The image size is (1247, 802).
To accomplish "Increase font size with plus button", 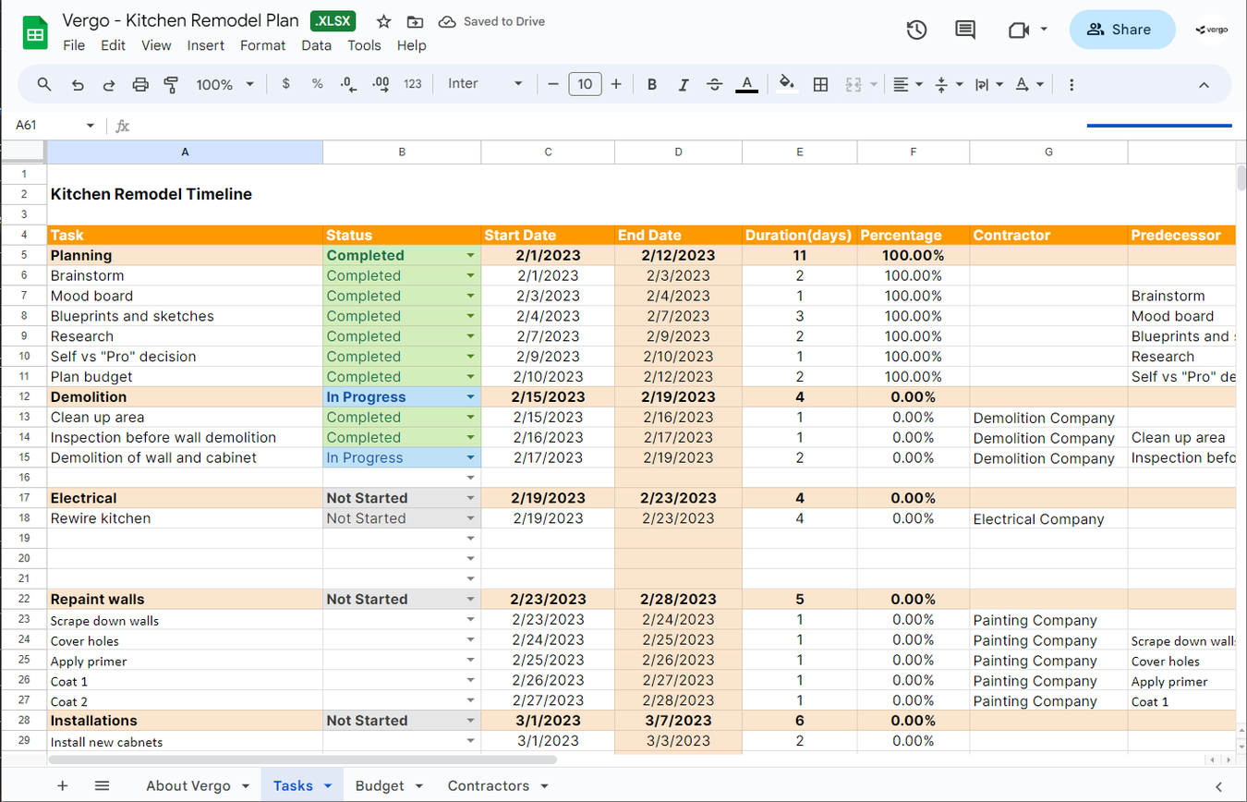I will click(x=616, y=84).
